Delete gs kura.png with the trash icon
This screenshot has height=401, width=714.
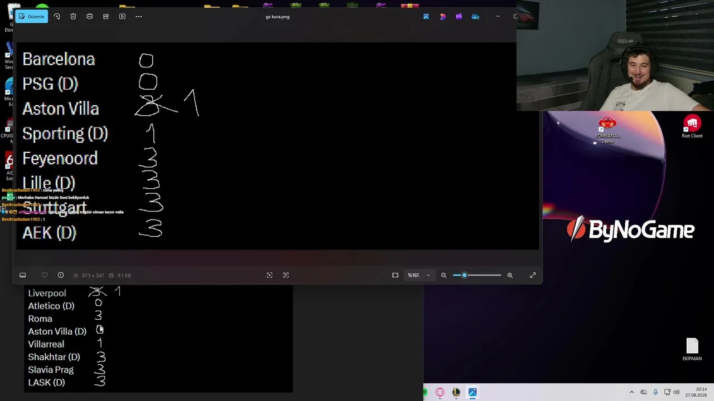coord(73,17)
